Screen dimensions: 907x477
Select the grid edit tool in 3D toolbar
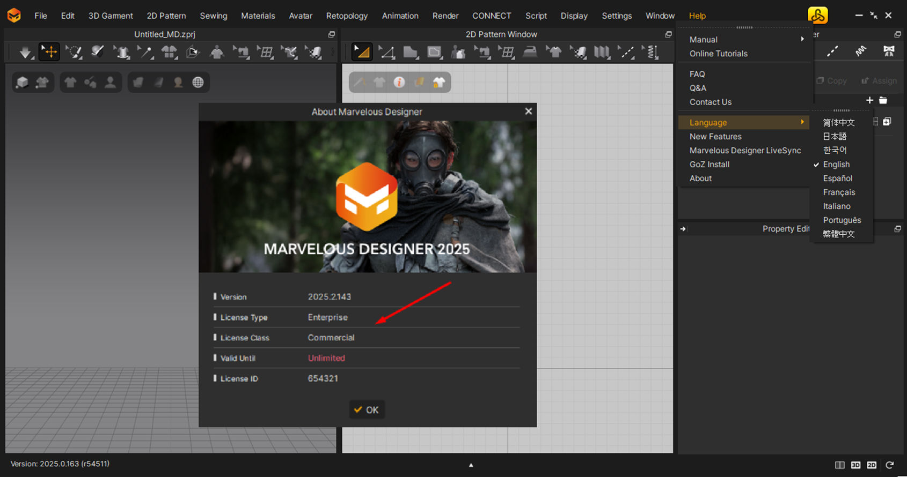(265, 52)
